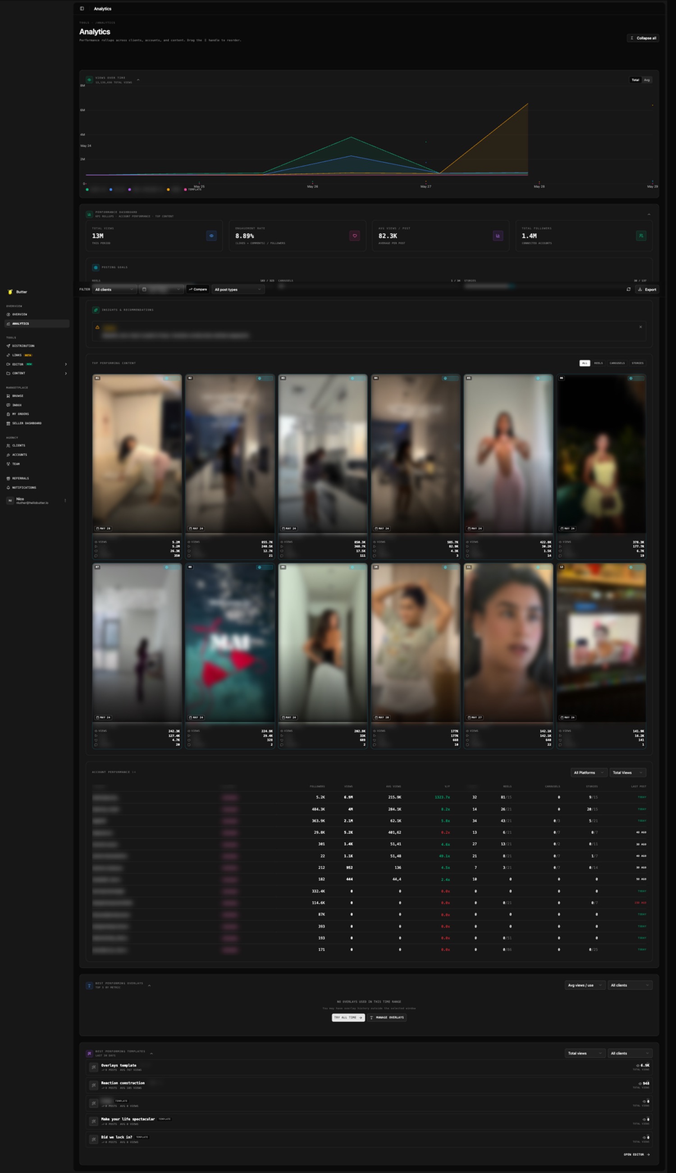This screenshot has height=1173, width=676.
Task: Click the chart icon on Avg Views card
Action: pos(498,236)
